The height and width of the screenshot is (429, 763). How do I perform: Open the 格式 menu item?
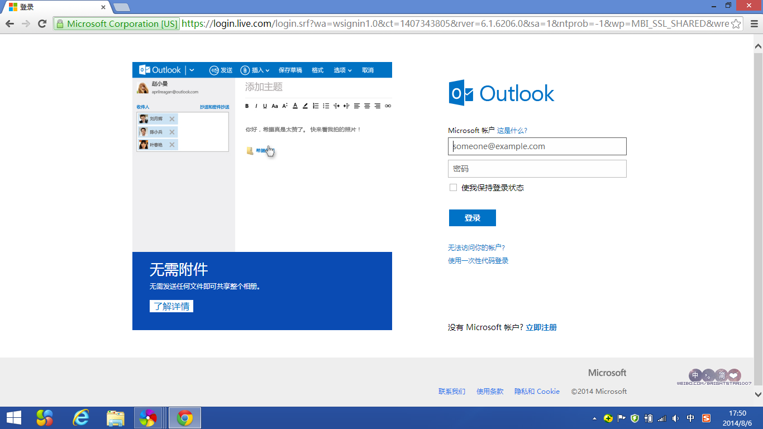point(317,70)
